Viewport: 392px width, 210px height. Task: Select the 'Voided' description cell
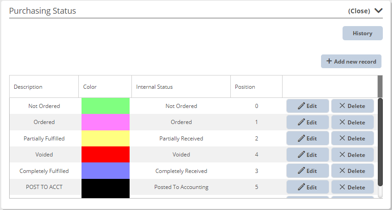point(44,155)
